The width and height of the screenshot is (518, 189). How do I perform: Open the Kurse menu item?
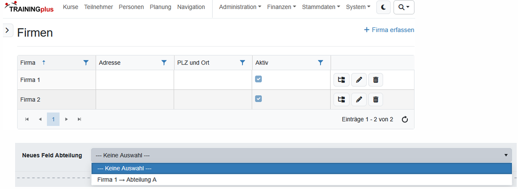[70, 7]
